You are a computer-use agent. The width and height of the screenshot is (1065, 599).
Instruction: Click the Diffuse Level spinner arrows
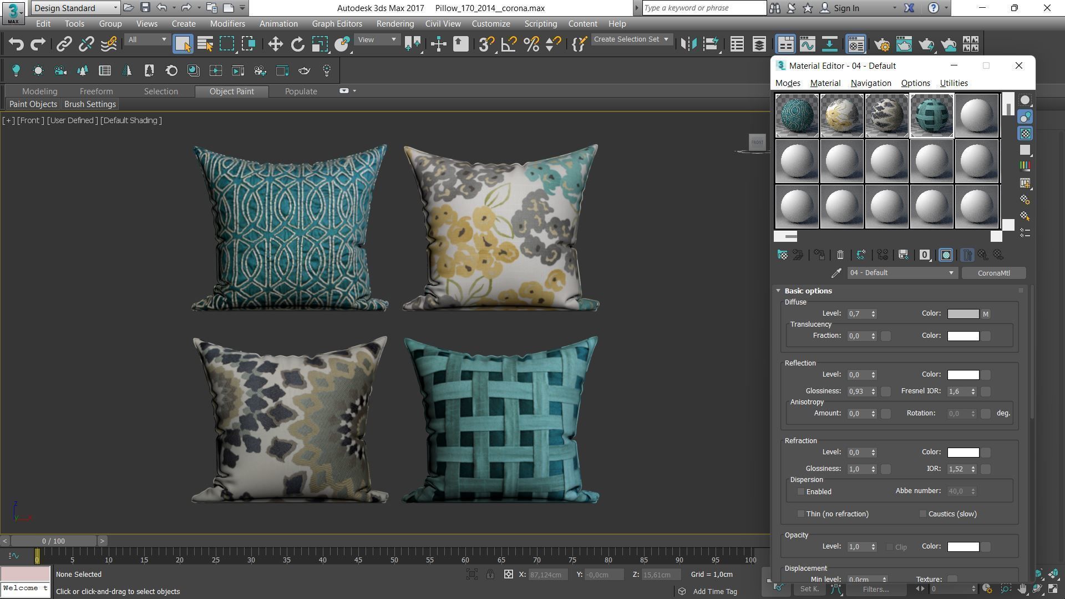tap(873, 314)
